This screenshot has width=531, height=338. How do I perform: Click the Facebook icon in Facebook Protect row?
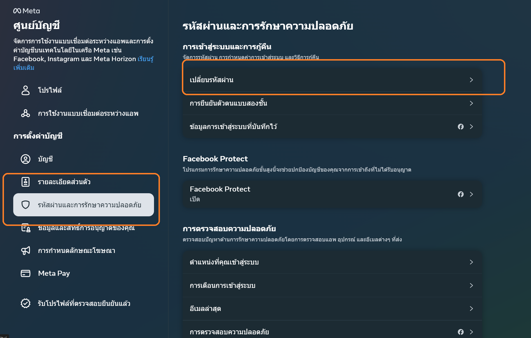pos(461,194)
